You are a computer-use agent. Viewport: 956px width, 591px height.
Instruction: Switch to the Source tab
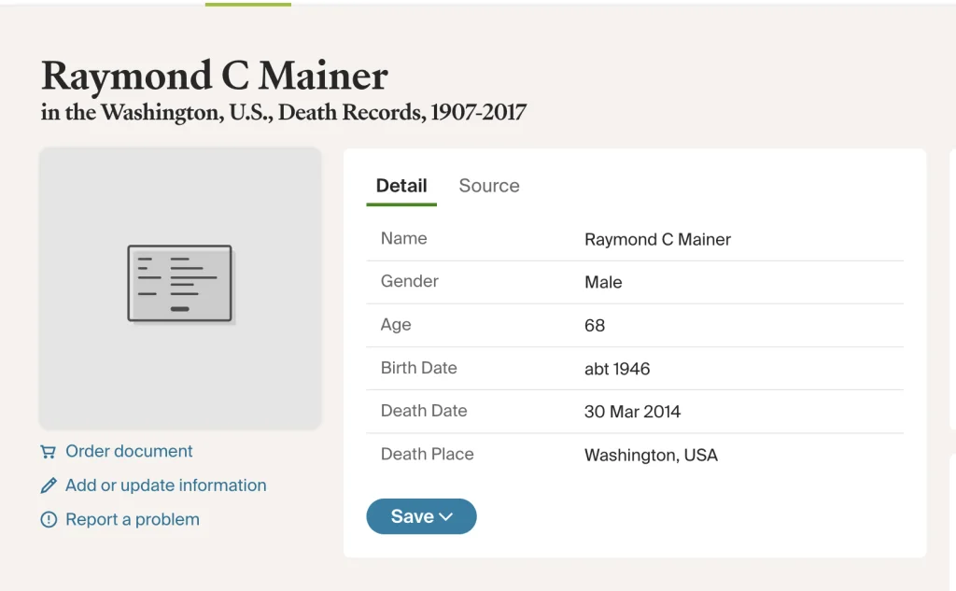coord(489,186)
